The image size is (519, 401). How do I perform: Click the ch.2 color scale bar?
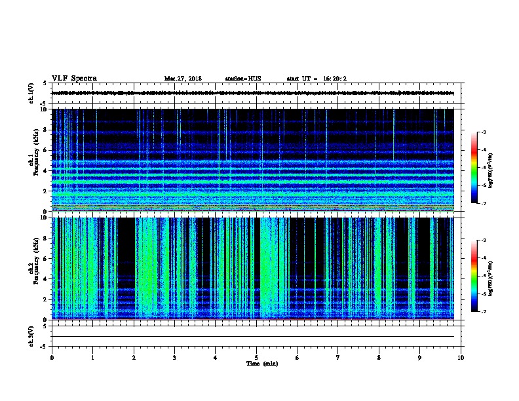point(474,276)
